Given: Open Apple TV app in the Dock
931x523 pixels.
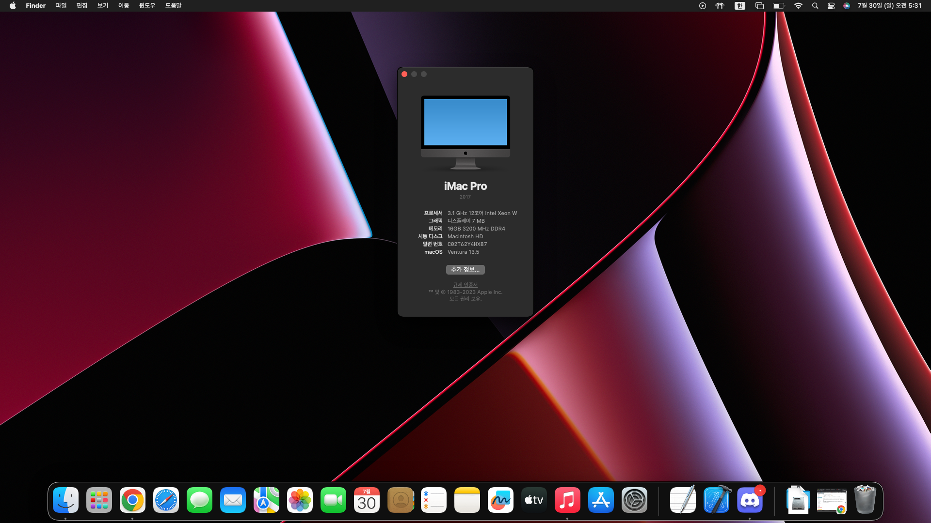Looking at the screenshot, I should (534, 500).
